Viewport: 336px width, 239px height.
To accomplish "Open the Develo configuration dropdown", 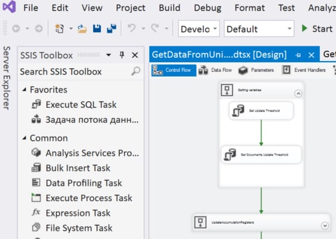I will 199,29.
